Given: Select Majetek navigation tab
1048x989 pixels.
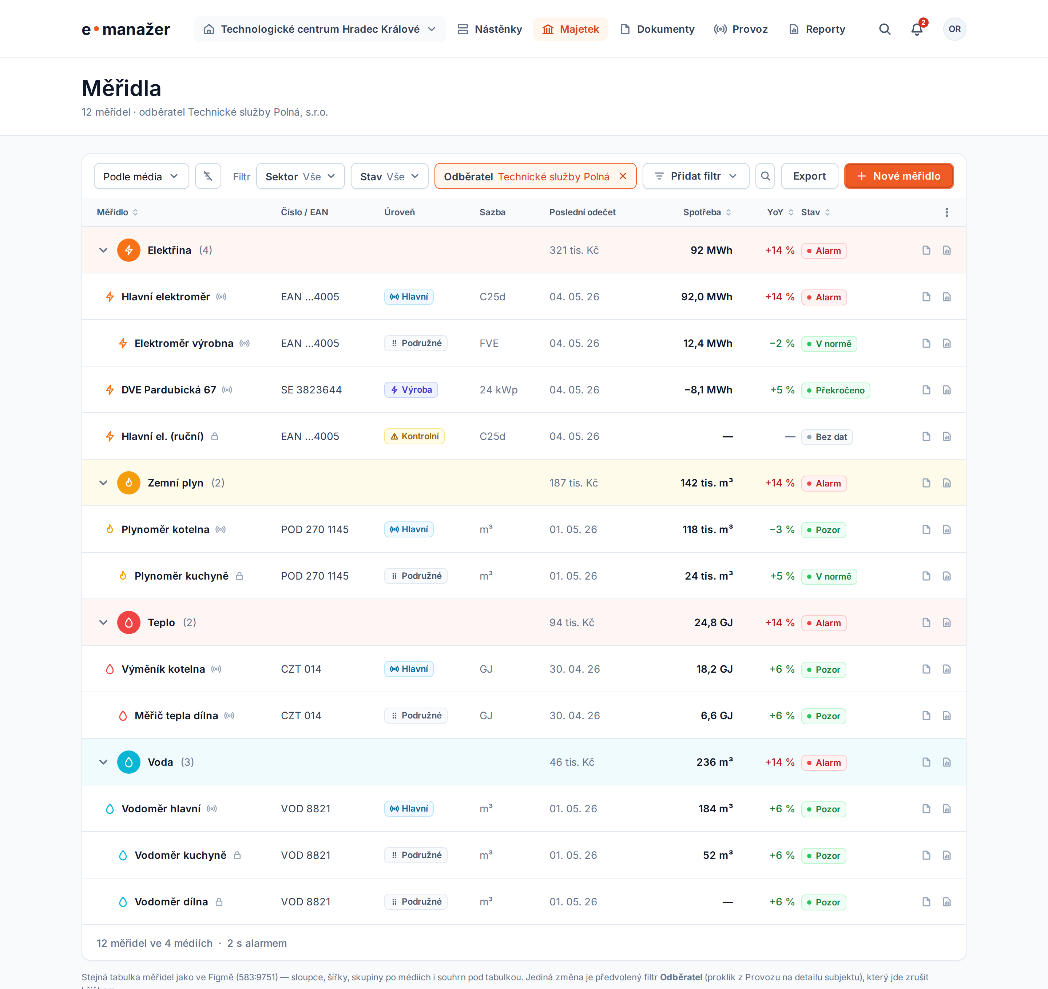Looking at the screenshot, I should click(571, 29).
